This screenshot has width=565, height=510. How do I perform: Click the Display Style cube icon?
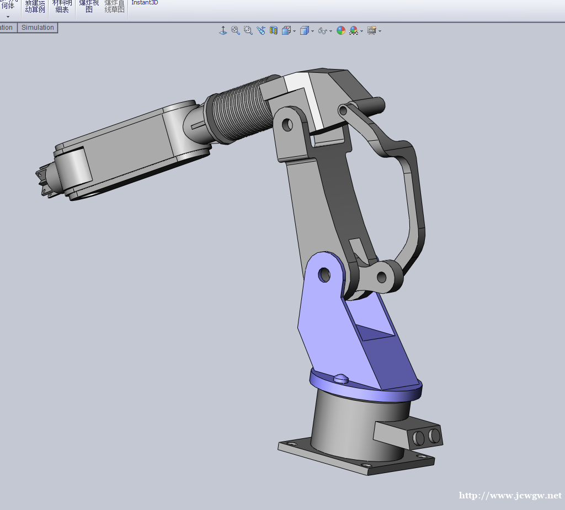pyautogui.click(x=304, y=30)
